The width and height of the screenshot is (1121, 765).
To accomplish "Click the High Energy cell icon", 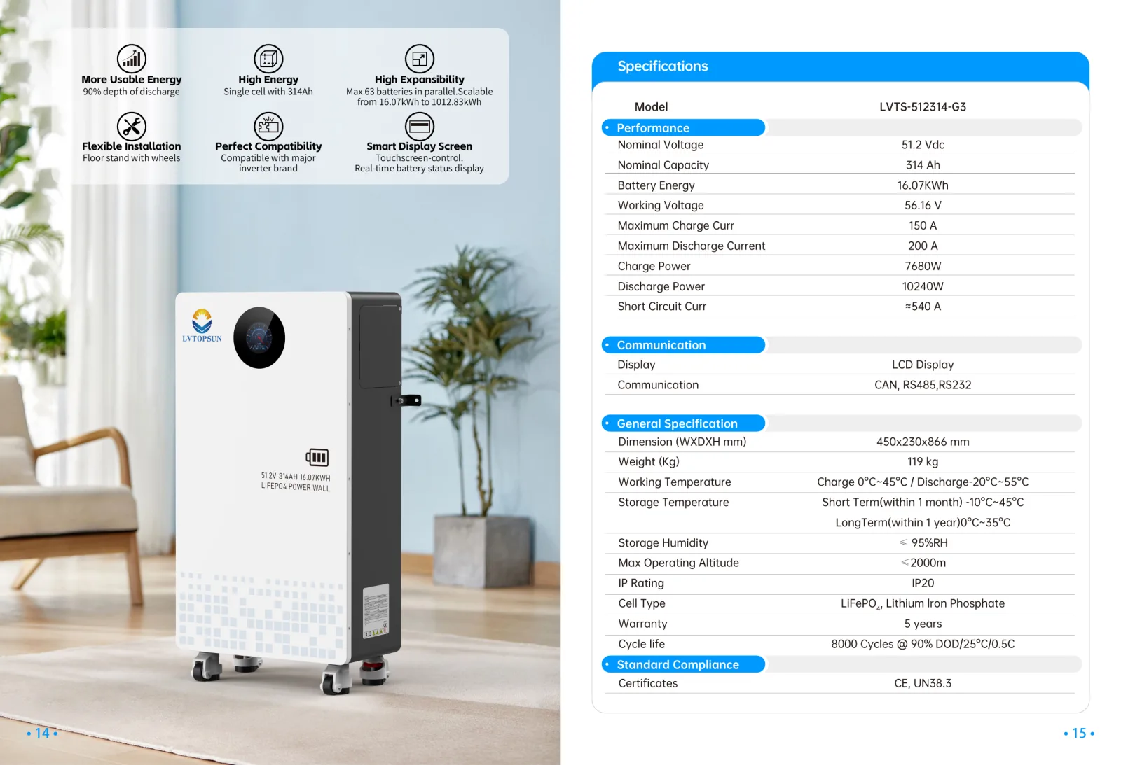I will [x=268, y=59].
